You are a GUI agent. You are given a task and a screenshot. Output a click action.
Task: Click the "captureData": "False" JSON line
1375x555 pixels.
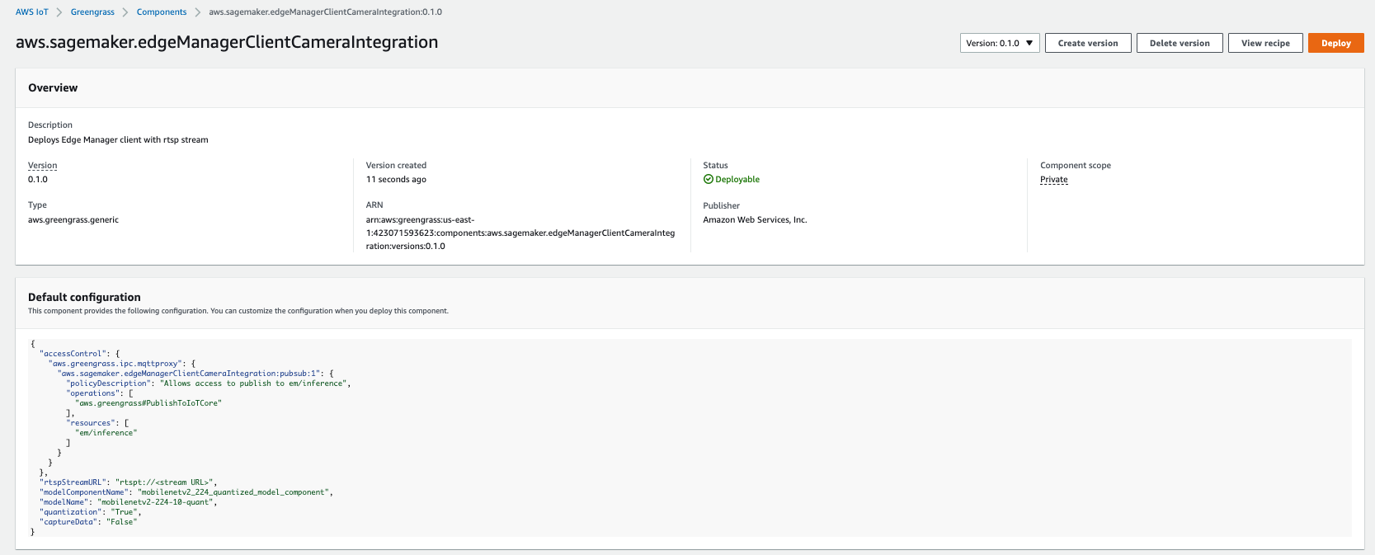click(x=88, y=522)
